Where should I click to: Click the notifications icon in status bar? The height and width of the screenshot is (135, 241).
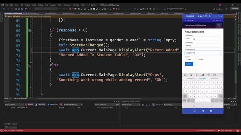click(x=238, y=130)
